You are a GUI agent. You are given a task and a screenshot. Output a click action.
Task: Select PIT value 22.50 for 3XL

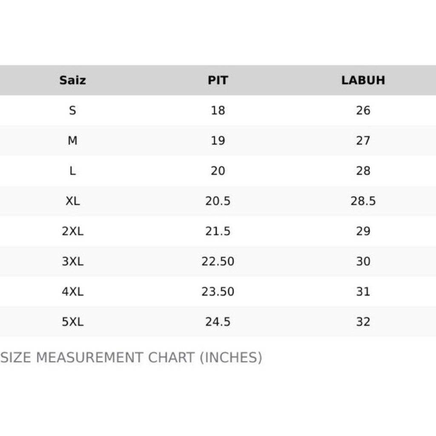pyautogui.click(x=218, y=261)
